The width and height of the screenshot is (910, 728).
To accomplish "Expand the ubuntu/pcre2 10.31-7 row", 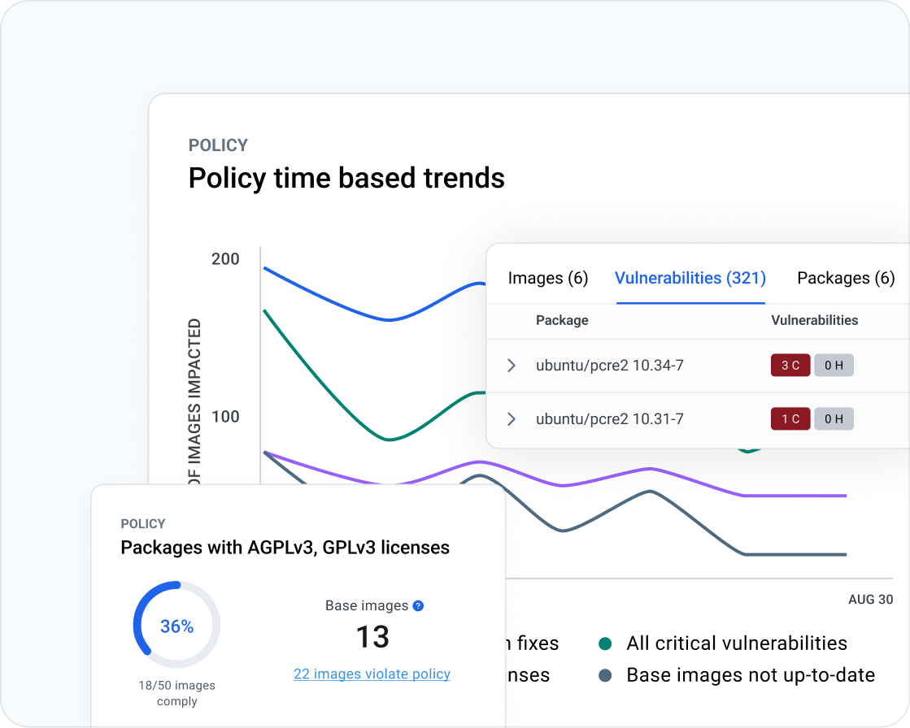I will [x=512, y=419].
